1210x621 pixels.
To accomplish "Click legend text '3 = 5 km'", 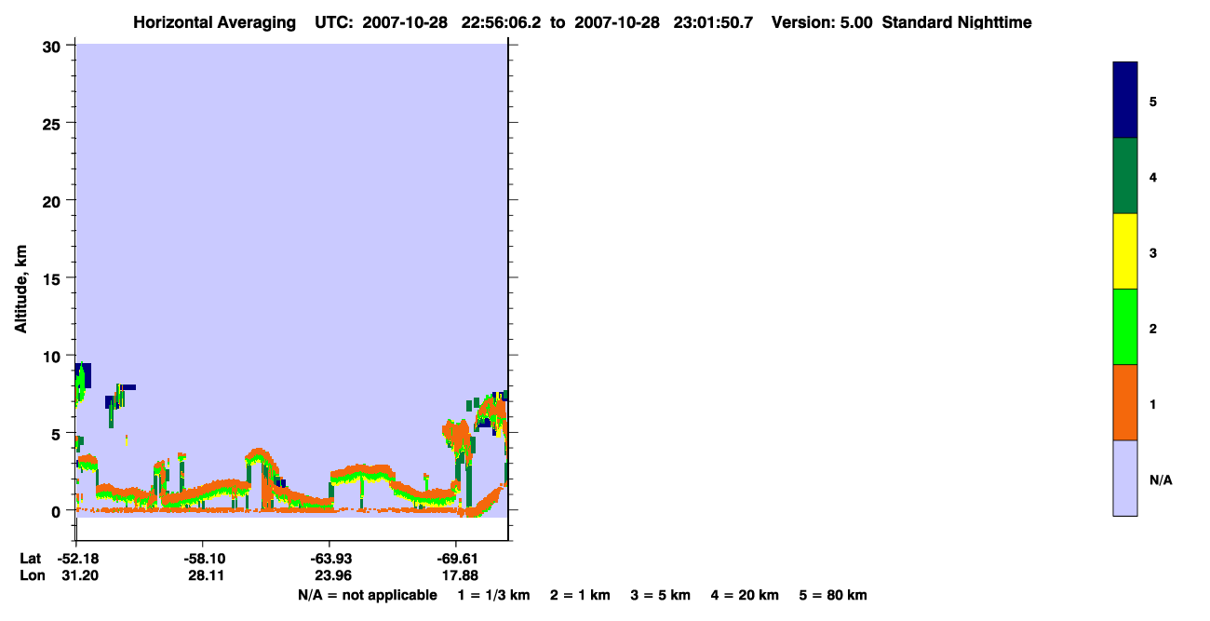I will 661,595.
